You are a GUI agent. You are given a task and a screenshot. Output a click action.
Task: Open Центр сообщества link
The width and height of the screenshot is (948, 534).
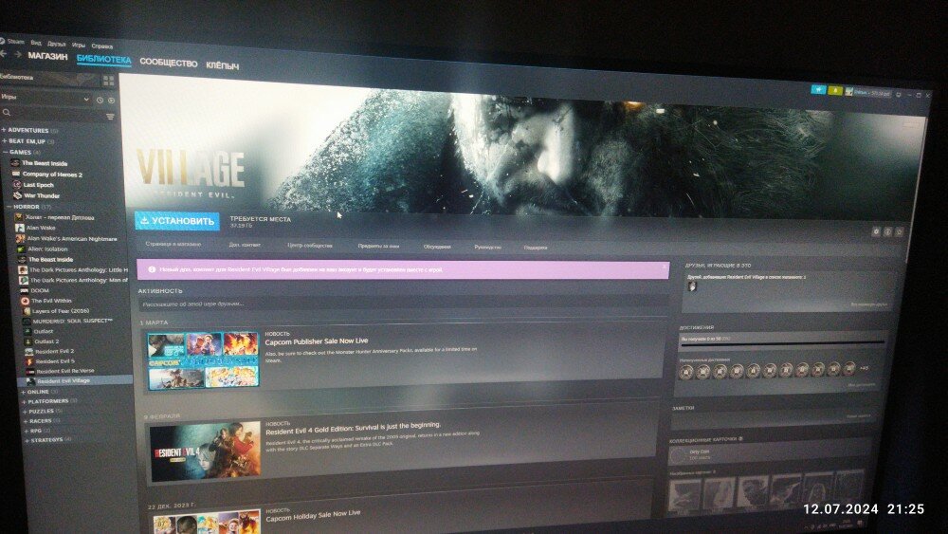[310, 246]
